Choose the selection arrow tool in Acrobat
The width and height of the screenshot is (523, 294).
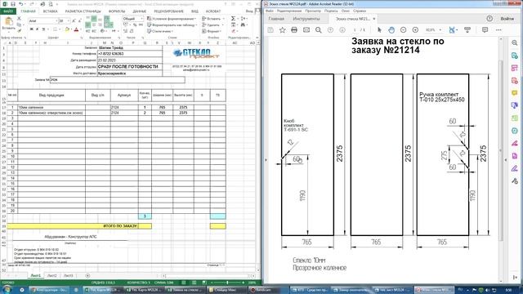point(379,30)
